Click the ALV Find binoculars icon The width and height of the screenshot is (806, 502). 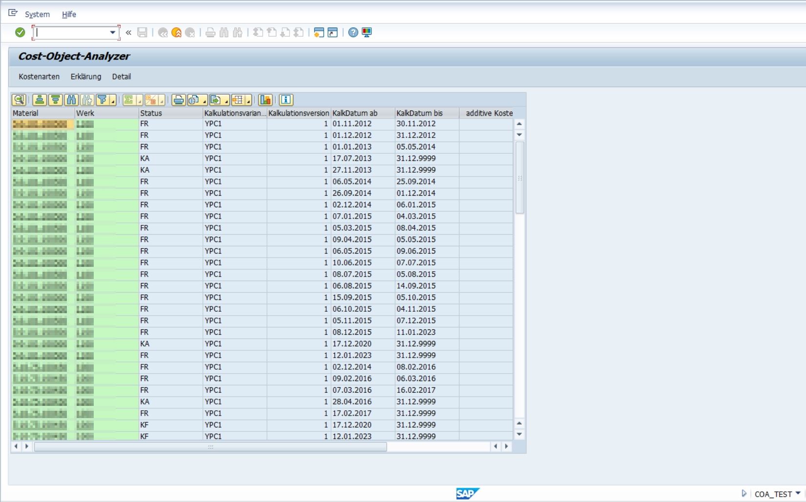(x=71, y=100)
